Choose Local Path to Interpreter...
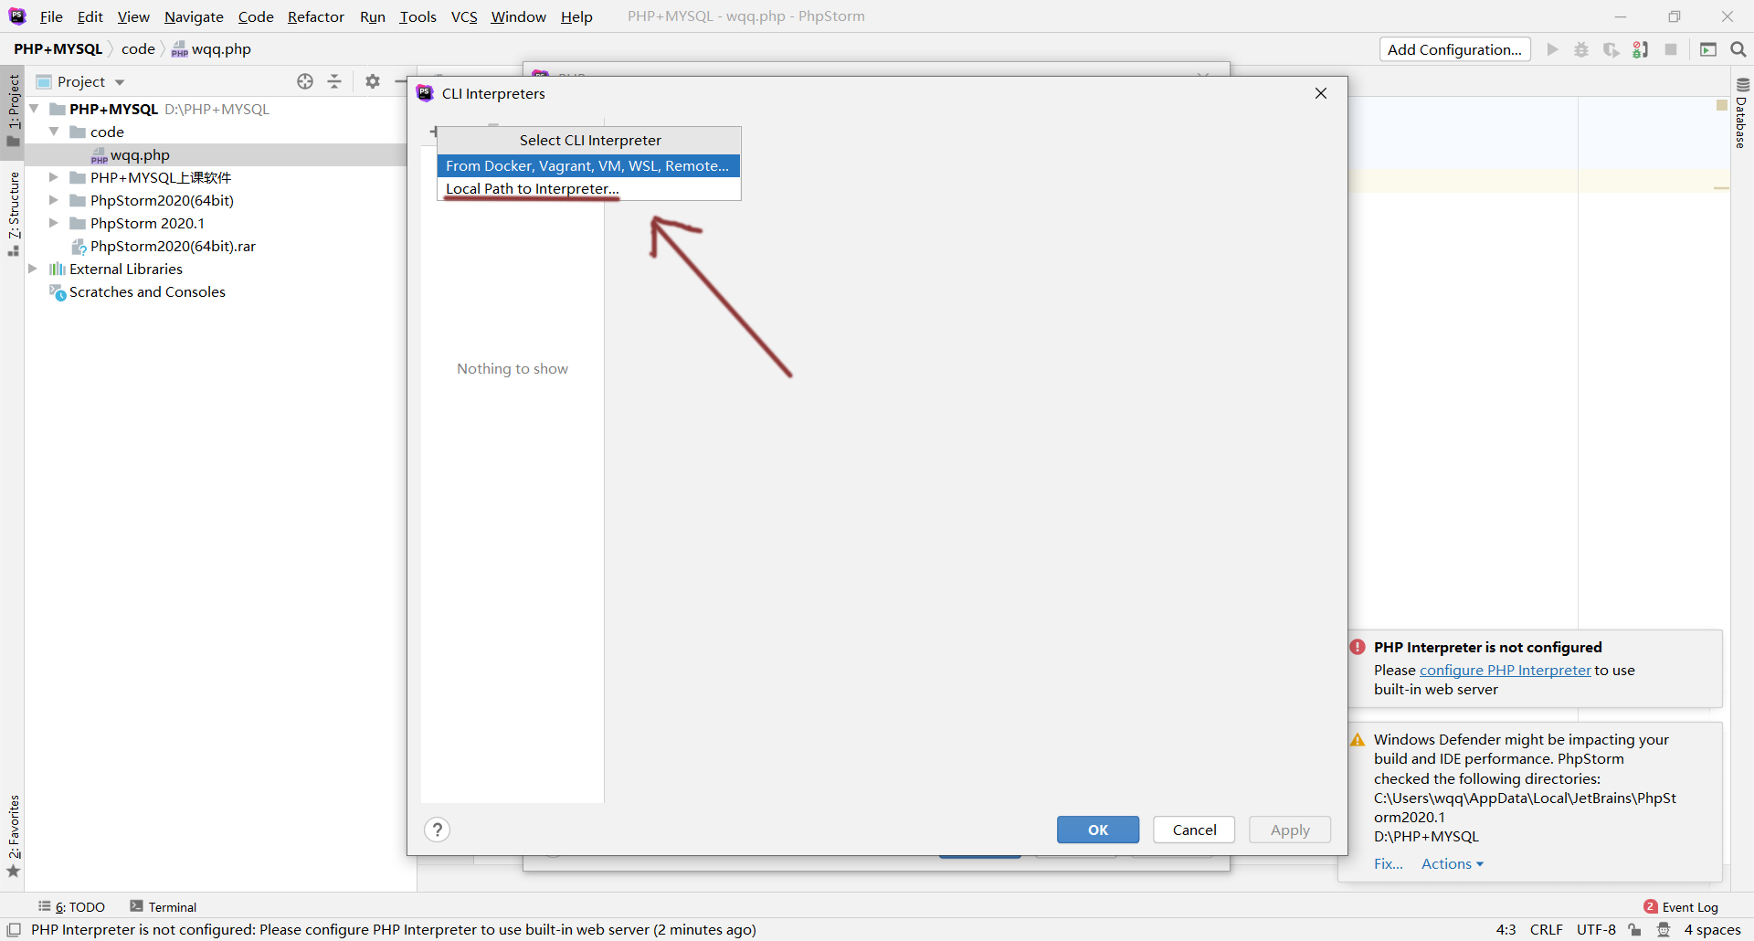The image size is (1754, 941). pos(588,188)
